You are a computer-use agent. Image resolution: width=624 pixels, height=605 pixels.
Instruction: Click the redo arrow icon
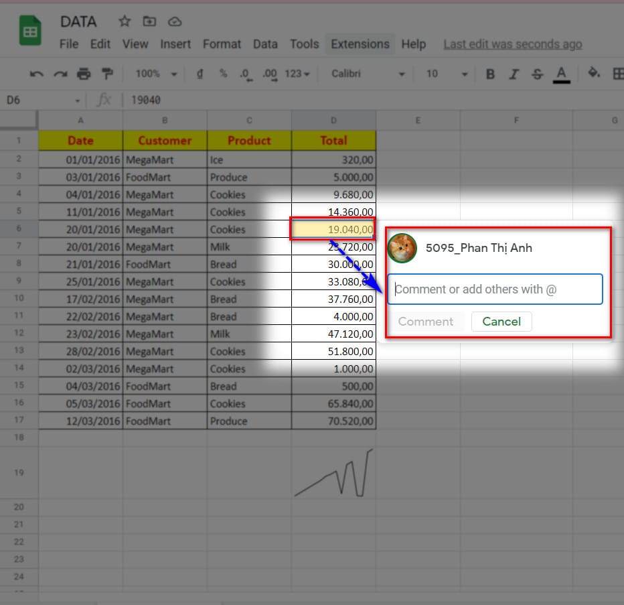pos(60,74)
